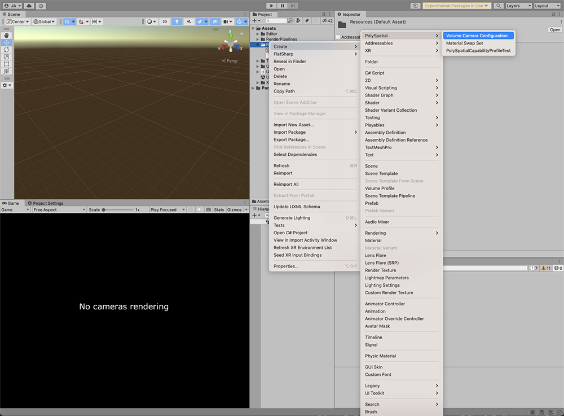Click the Pause button

[x=283, y=5]
